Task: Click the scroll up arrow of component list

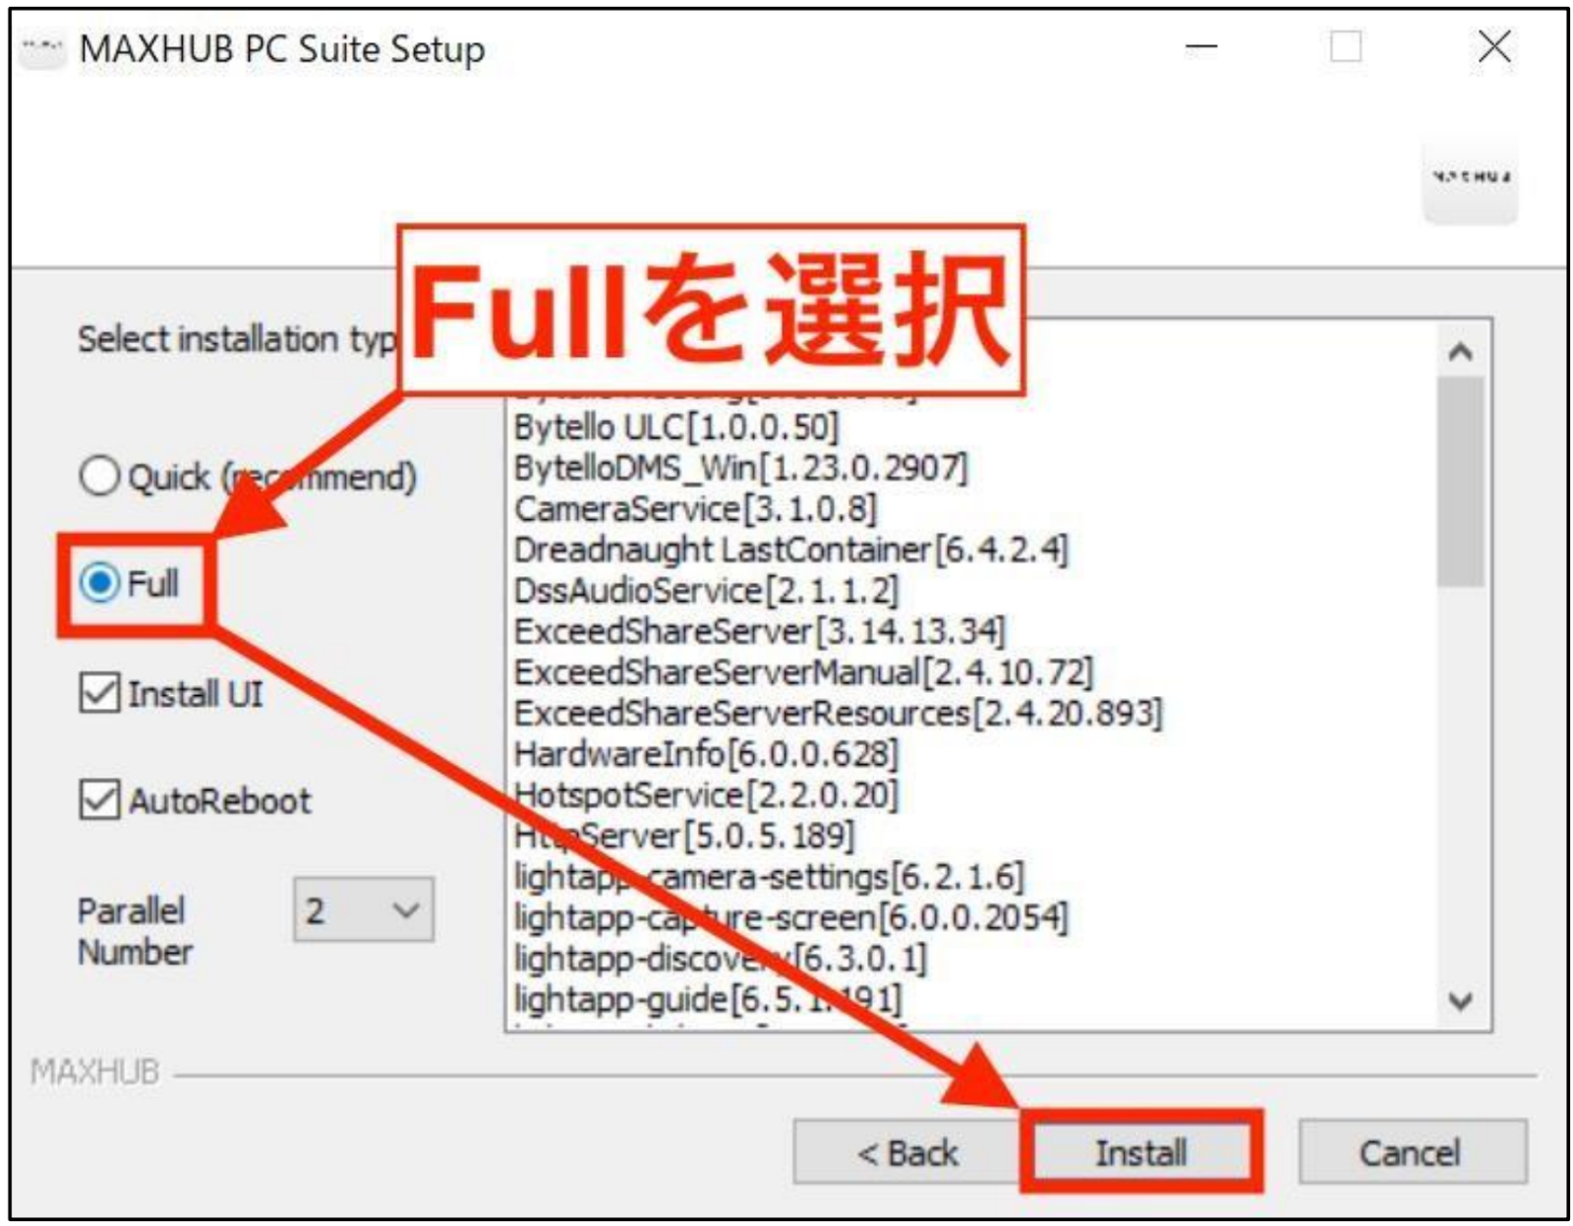Action: coord(1461,351)
